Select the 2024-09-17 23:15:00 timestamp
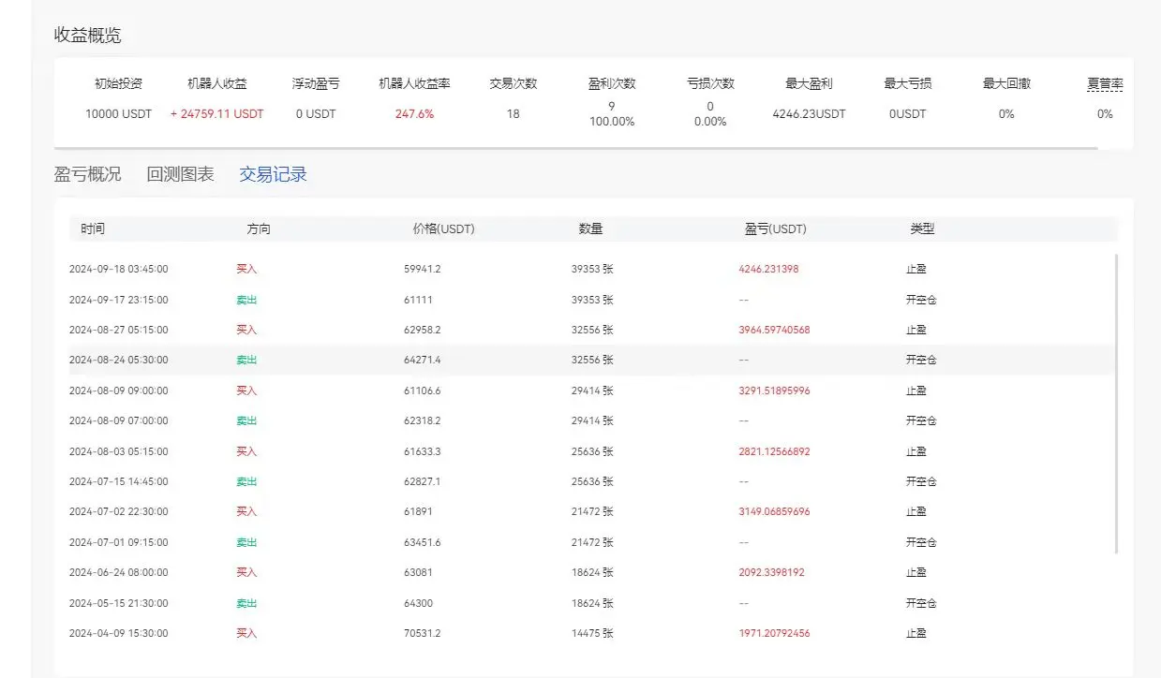The width and height of the screenshot is (1161, 678). point(119,300)
